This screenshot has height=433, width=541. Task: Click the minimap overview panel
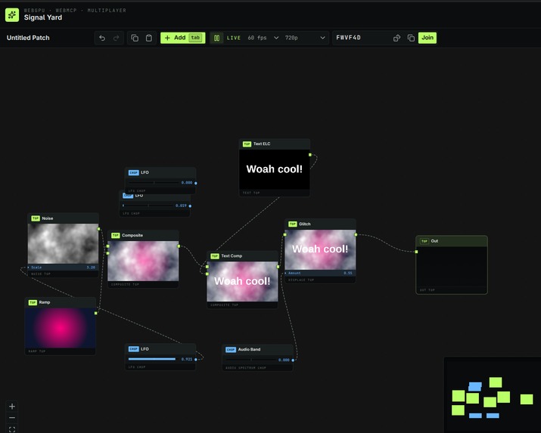click(493, 394)
